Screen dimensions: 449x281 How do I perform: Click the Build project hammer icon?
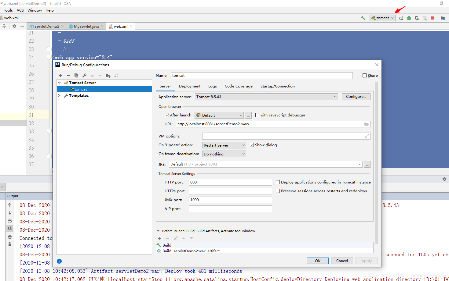pyautogui.click(x=363, y=18)
